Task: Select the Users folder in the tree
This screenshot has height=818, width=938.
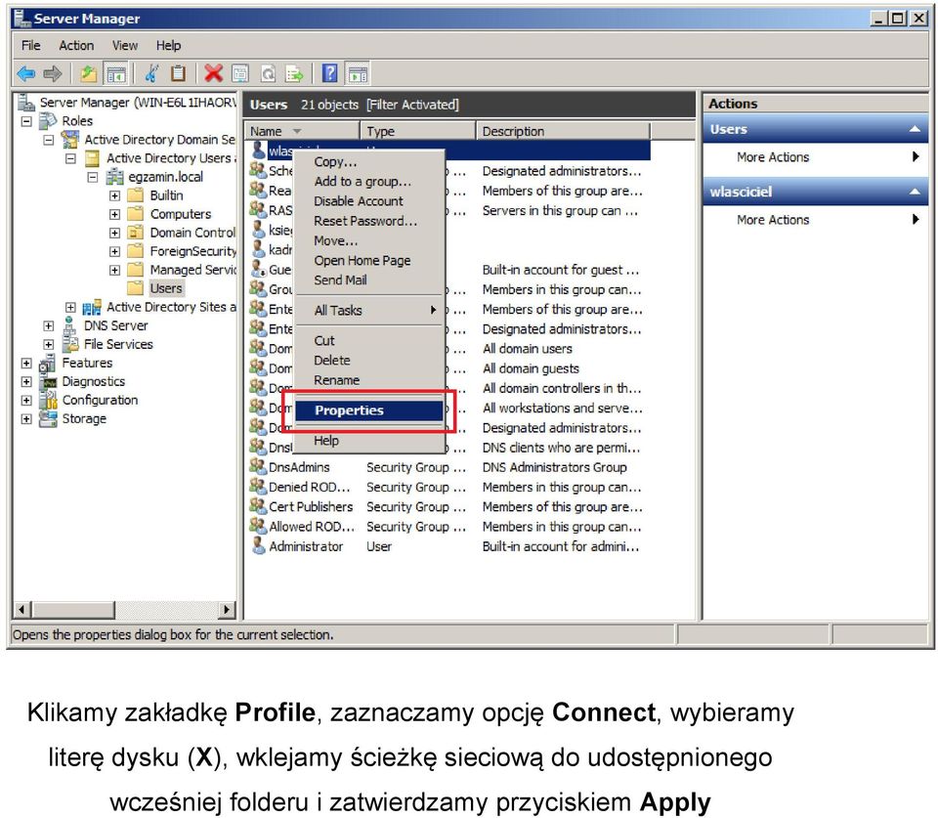Action: click(166, 288)
